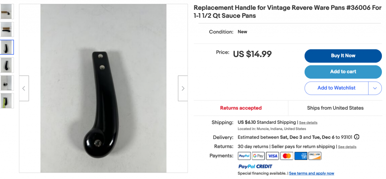Open shipping See details link
Viewport: 386px width, 179px height.
308,122
